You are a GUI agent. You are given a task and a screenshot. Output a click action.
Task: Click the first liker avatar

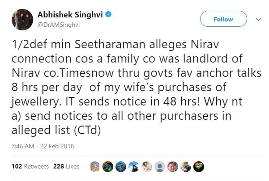point(94,166)
